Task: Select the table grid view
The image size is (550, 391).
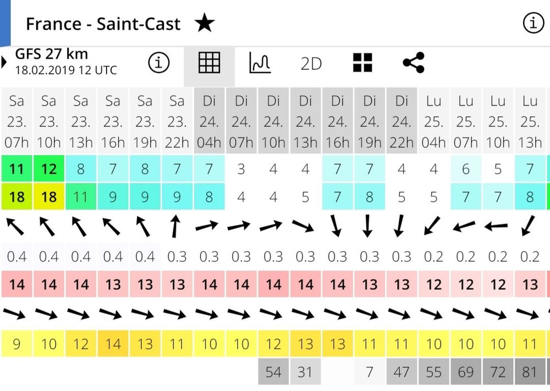Action: point(210,63)
